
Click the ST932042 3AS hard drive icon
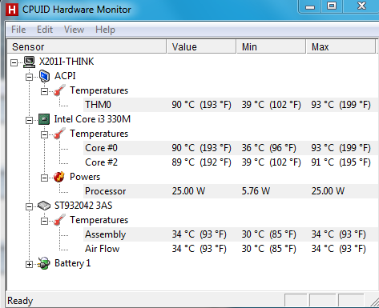coord(44,206)
